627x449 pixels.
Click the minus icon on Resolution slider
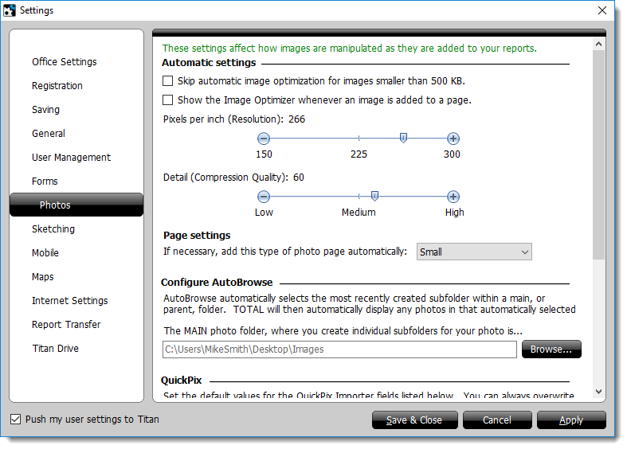pos(264,139)
